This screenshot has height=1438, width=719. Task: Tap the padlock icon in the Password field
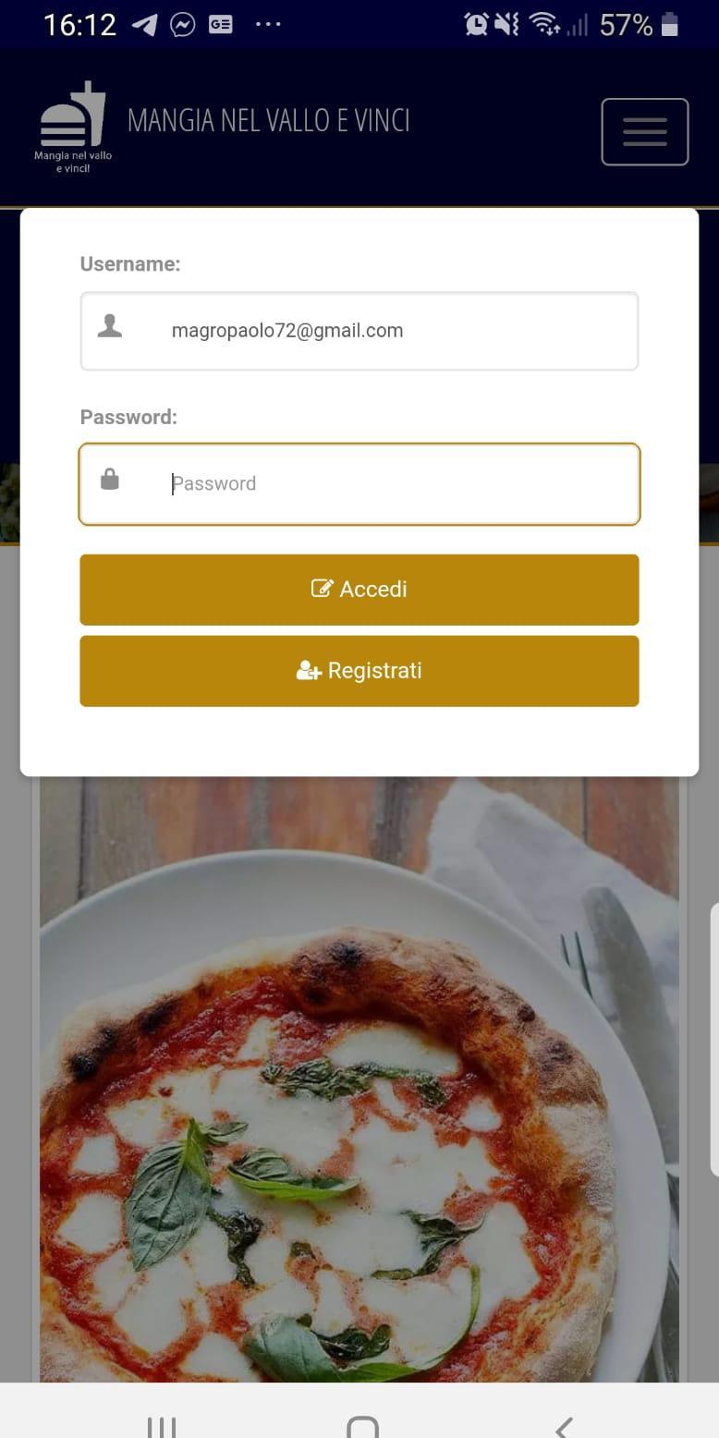[110, 479]
